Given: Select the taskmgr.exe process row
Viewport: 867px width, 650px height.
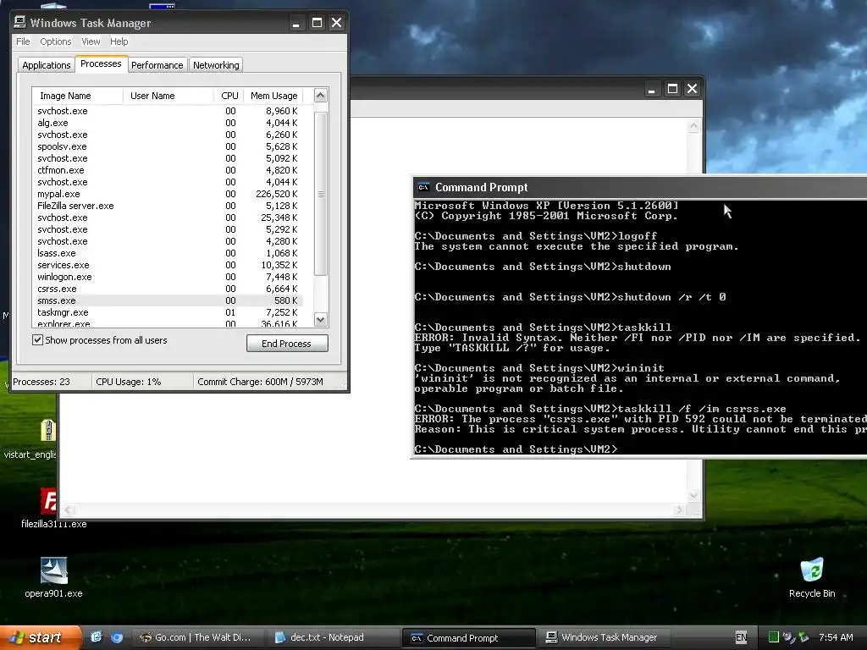Looking at the screenshot, I should click(168, 312).
